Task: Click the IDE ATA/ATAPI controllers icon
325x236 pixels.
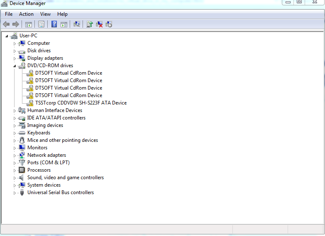Action: [x=22, y=118]
